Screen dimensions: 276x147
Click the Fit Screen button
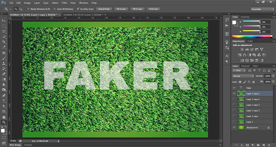121,9
